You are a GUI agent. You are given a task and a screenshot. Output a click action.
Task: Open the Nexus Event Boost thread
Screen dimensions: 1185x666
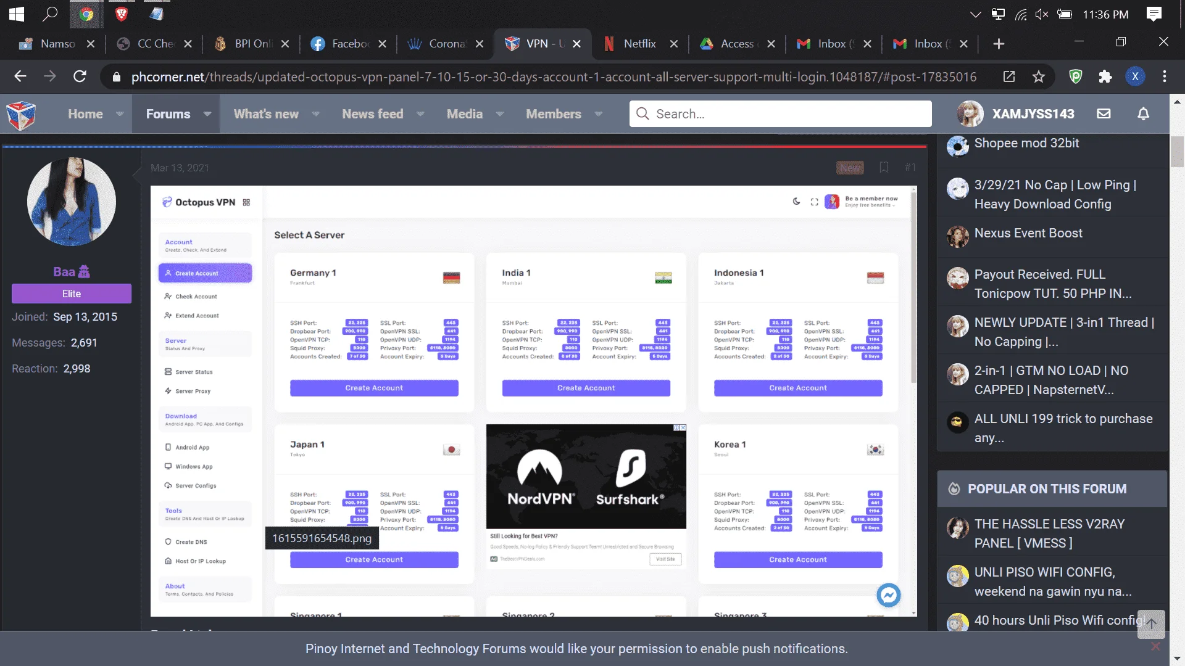(1028, 233)
